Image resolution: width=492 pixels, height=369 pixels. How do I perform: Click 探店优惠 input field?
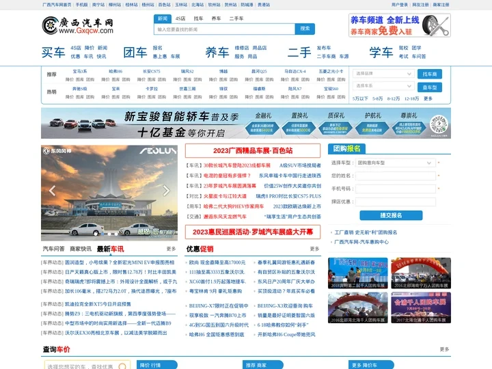pos(396,202)
